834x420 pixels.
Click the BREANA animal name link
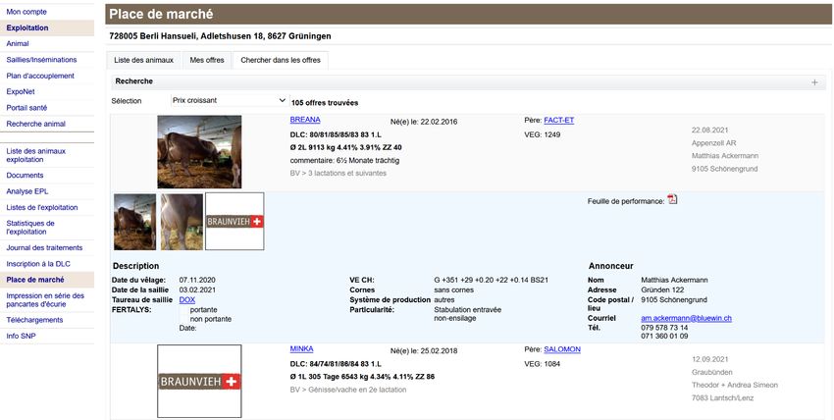(x=305, y=120)
